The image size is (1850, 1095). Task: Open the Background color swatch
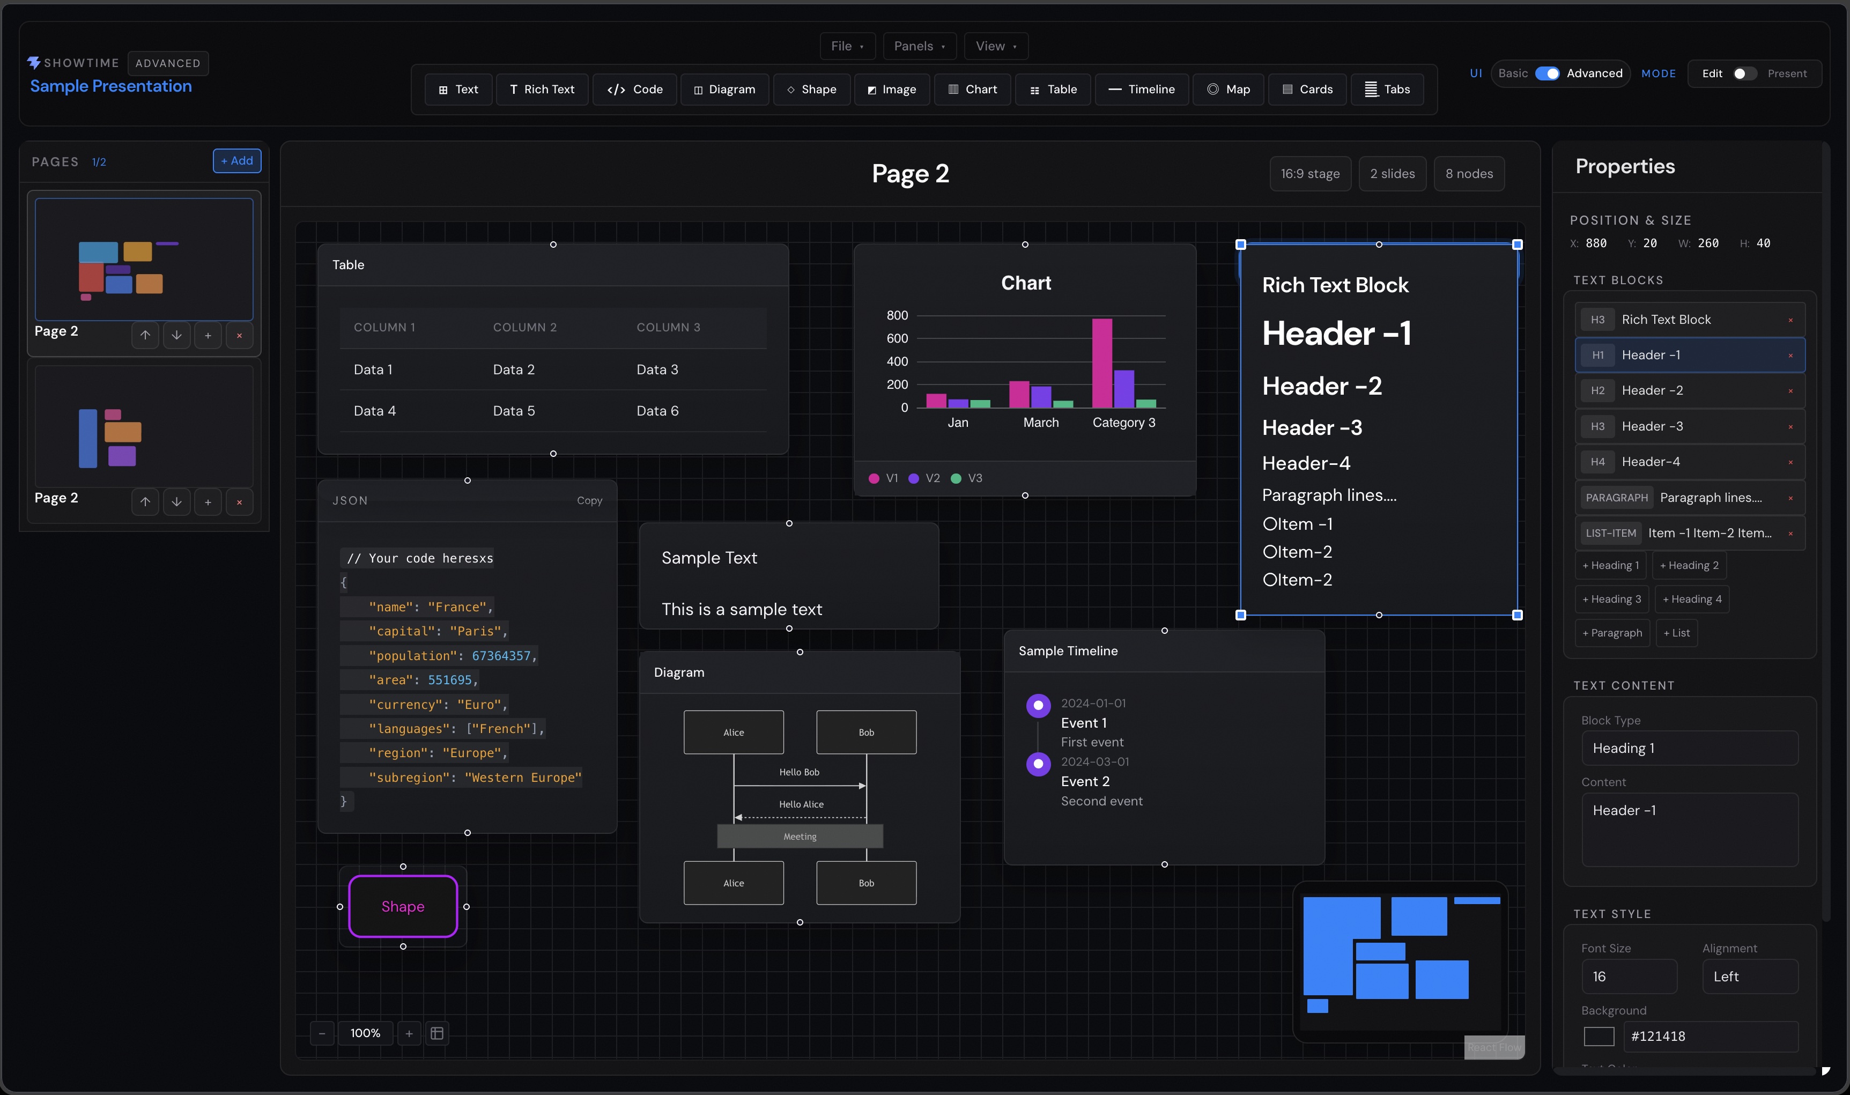coord(1599,1036)
